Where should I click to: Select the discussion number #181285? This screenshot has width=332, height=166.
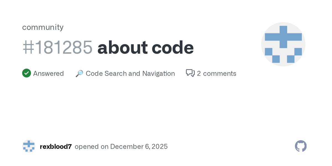click(x=57, y=47)
